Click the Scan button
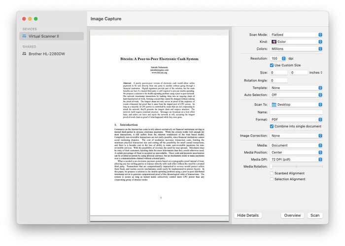 314,215
